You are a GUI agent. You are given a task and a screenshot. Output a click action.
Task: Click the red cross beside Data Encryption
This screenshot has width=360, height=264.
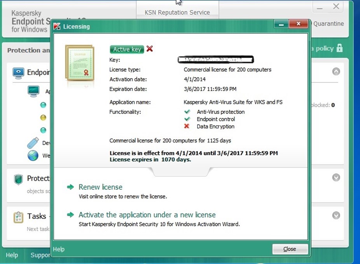pyautogui.click(x=187, y=126)
